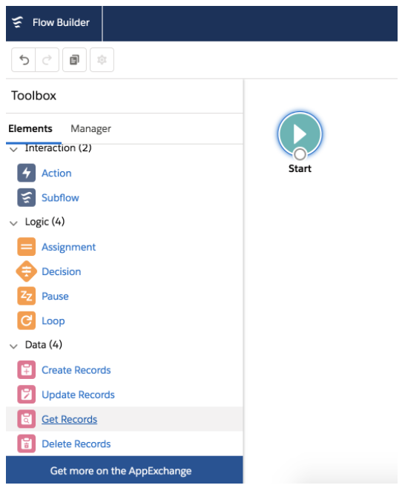Collapse the Interaction section chevron

pyautogui.click(x=13, y=149)
